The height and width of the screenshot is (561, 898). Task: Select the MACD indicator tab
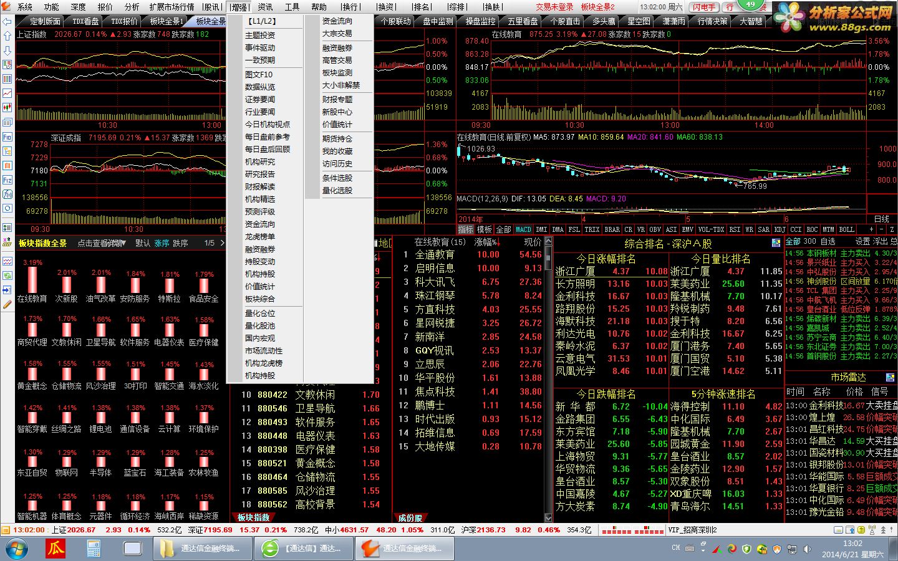(x=524, y=229)
